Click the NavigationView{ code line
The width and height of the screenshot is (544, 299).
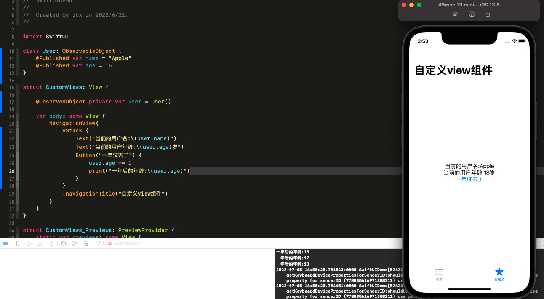coord(74,123)
